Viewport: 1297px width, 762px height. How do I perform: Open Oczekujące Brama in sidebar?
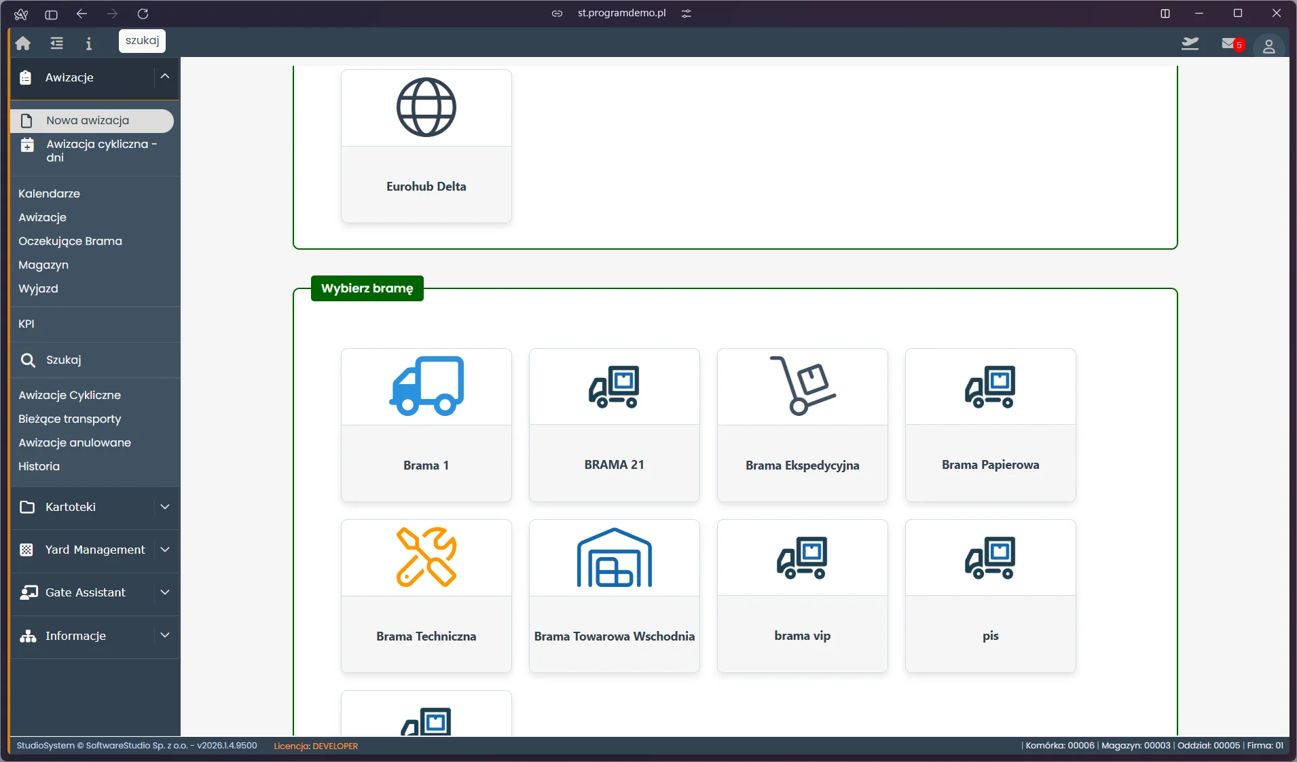[70, 241]
